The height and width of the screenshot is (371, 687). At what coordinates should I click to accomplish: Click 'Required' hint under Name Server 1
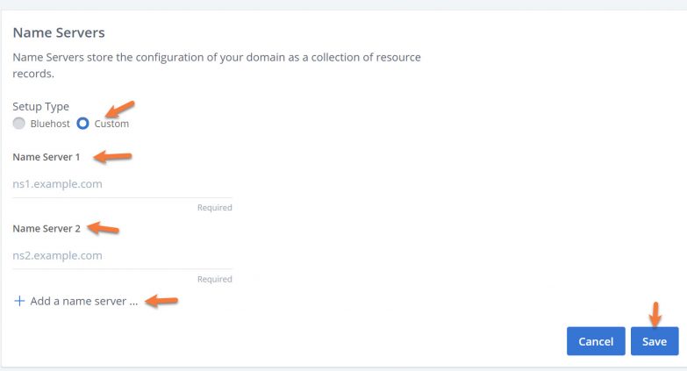pos(214,208)
